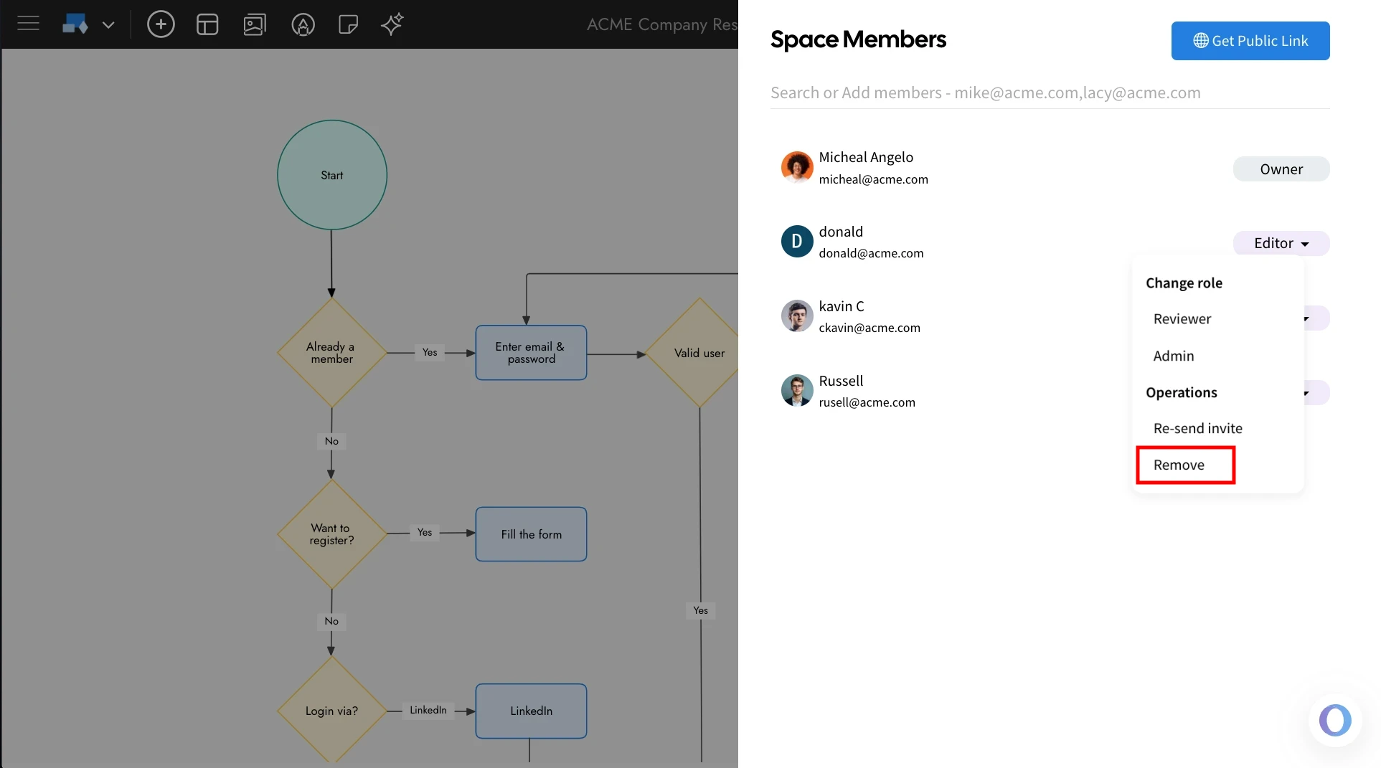Click the Re-send invite option
The height and width of the screenshot is (768, 1381).
(1197, 428)
